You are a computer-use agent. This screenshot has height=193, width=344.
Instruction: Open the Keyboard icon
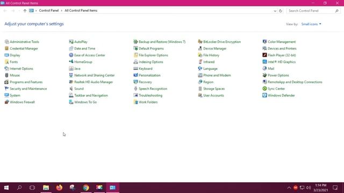(135, 69)
